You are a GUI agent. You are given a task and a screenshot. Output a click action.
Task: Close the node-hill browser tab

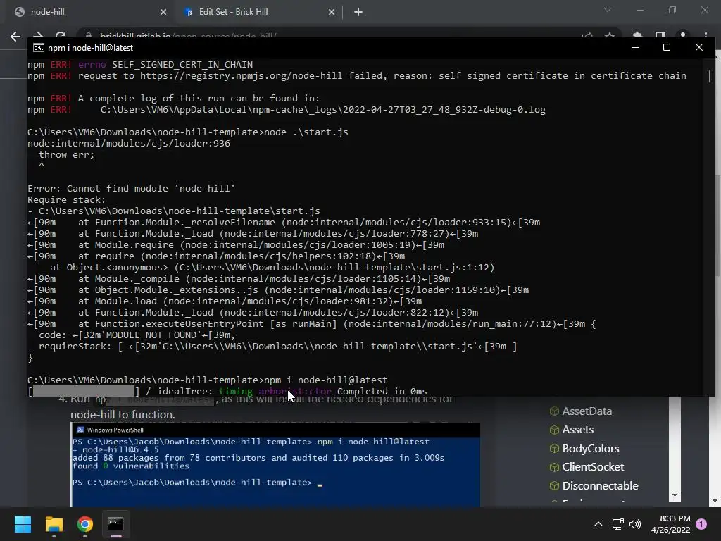pos(163,13)
